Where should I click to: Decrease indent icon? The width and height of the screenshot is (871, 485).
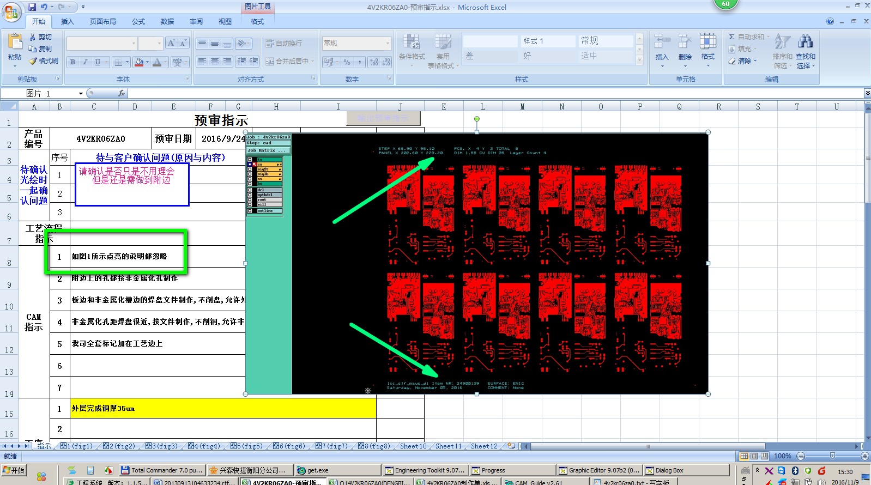pos(241,62)
